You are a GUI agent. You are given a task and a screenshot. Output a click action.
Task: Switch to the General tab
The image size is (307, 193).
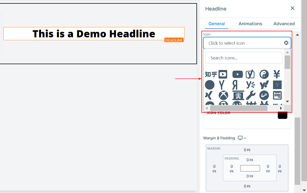pos(217,24)
